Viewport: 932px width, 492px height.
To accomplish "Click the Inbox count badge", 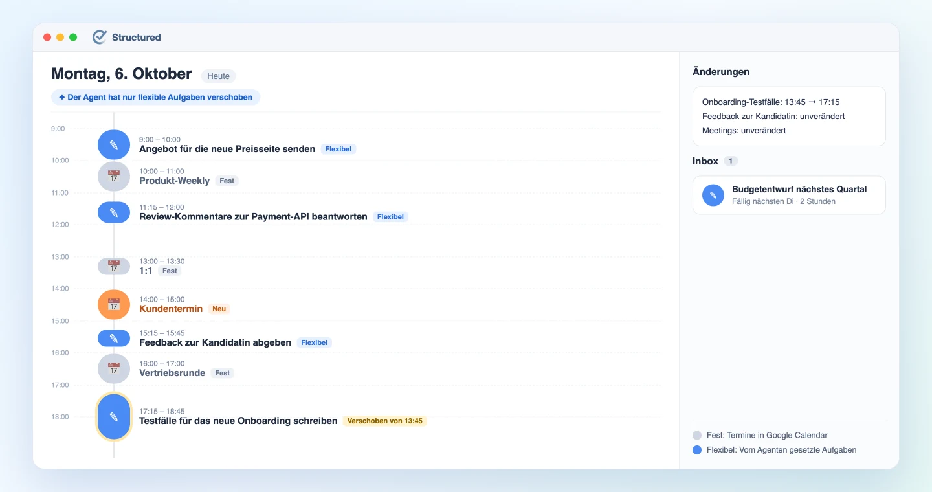I will click(x=731, y=161).
